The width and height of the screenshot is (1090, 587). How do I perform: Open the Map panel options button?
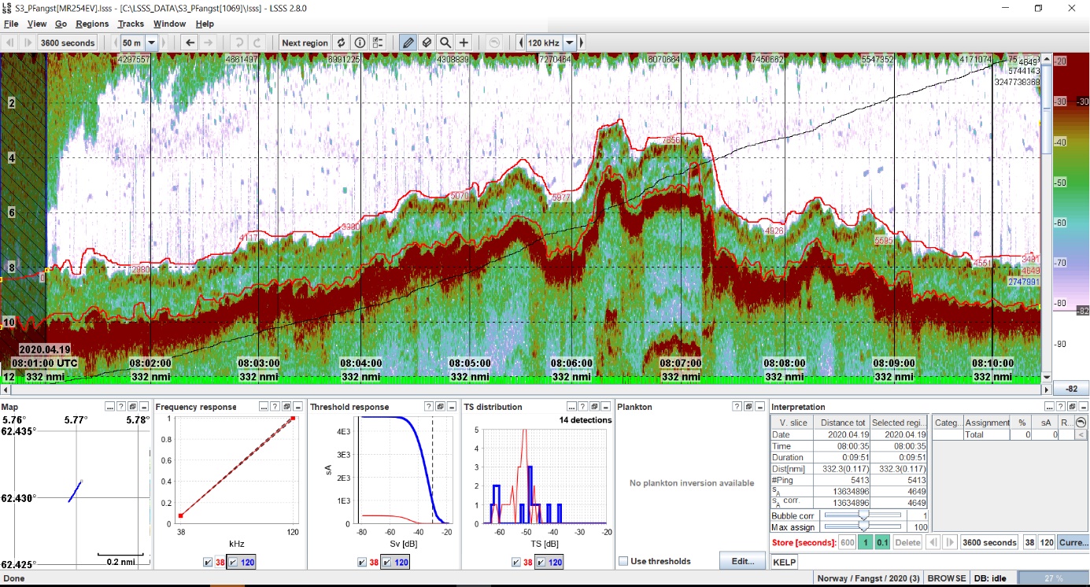(110, 407)
